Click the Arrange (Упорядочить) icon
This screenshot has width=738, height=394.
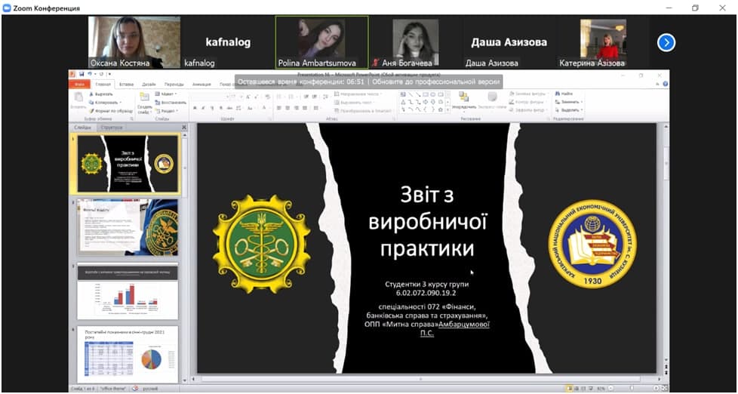(463, 97)
